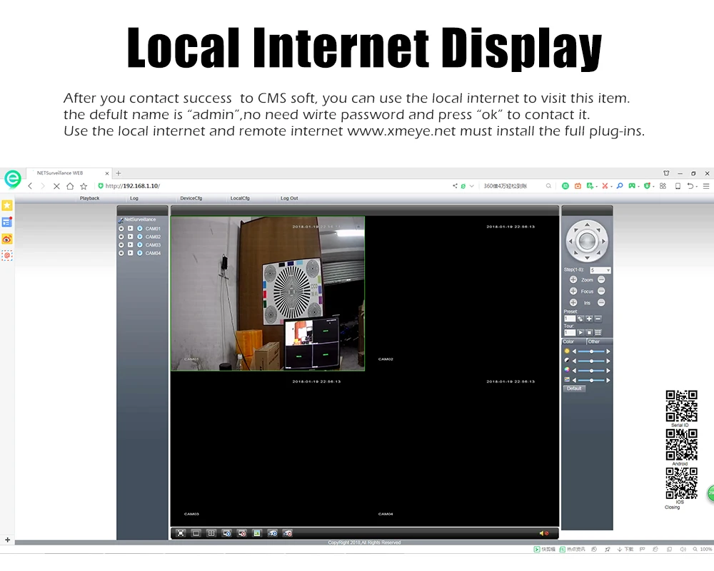Open the Weibo sidebar icon
This screenshot has width=714, height=571.
pos(7,239)
